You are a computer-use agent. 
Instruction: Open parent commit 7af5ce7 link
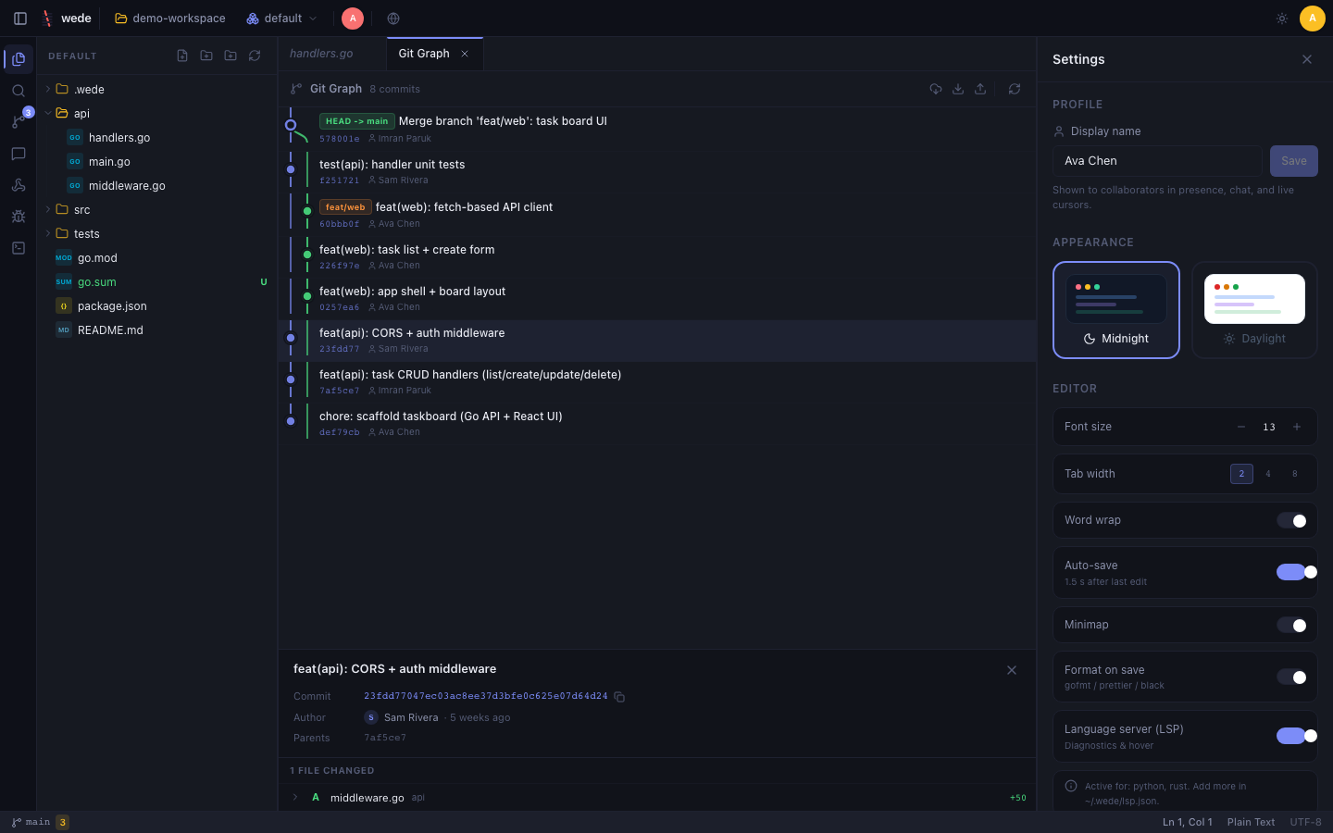pyautogui.click(x=384, y=738)
